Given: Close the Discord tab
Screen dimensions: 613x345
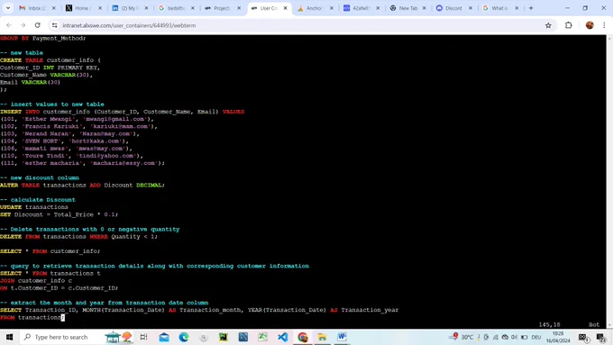Looking at the screenshot, I should [471, 8].
